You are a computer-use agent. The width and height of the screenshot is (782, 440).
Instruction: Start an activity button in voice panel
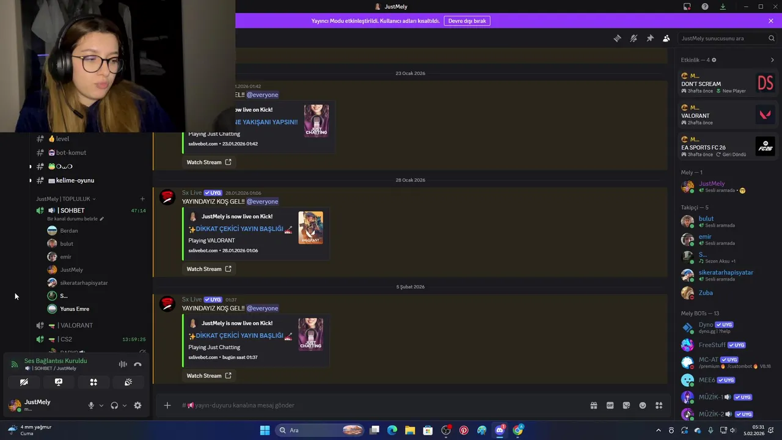(93, 382)
